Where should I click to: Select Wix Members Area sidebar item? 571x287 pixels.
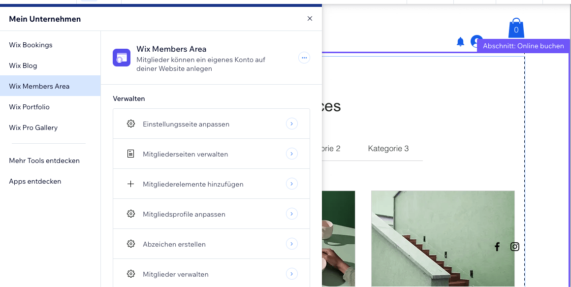[50, 86]
